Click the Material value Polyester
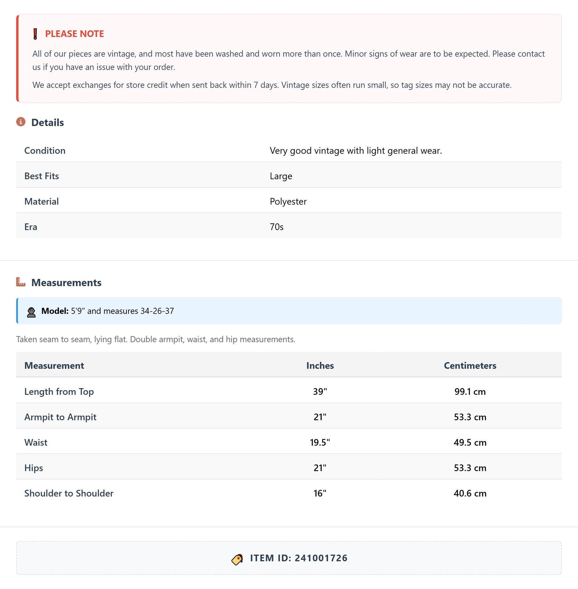This screenshot has height=589, width=578. coord(288,201)
